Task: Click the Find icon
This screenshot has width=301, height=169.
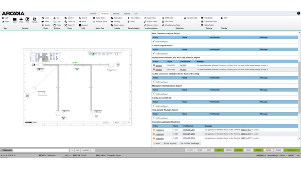Action: coord(27,20)
